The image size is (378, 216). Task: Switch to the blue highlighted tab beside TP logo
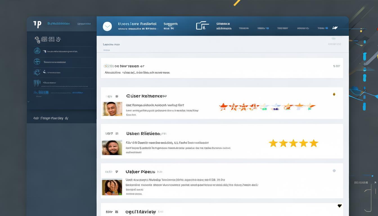[x=58, y=24]
